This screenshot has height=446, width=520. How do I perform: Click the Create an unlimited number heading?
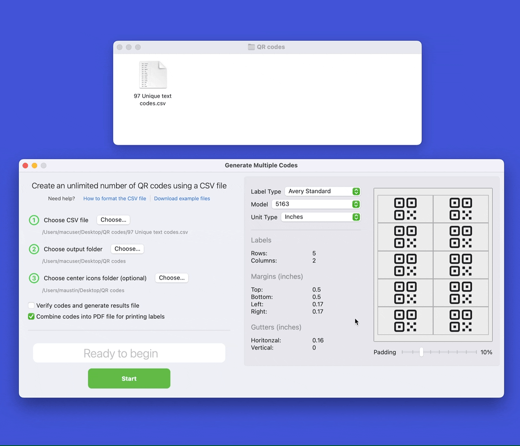click(130, 186)
